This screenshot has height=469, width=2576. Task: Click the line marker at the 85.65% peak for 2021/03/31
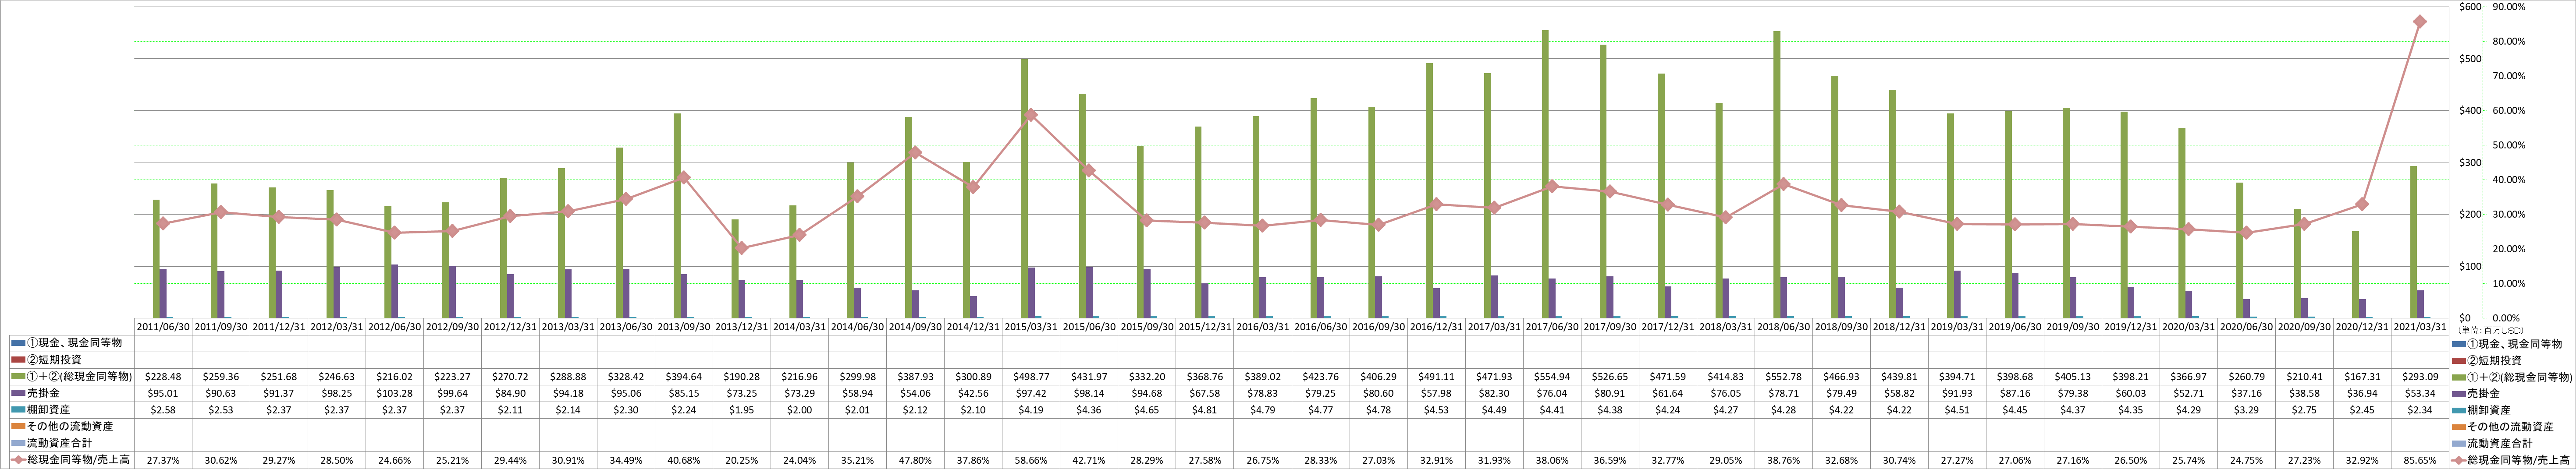tap(2419, 22)
